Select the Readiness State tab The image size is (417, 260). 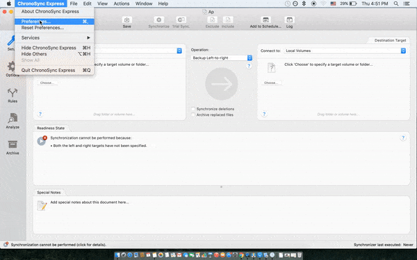(x=51, y=128)
